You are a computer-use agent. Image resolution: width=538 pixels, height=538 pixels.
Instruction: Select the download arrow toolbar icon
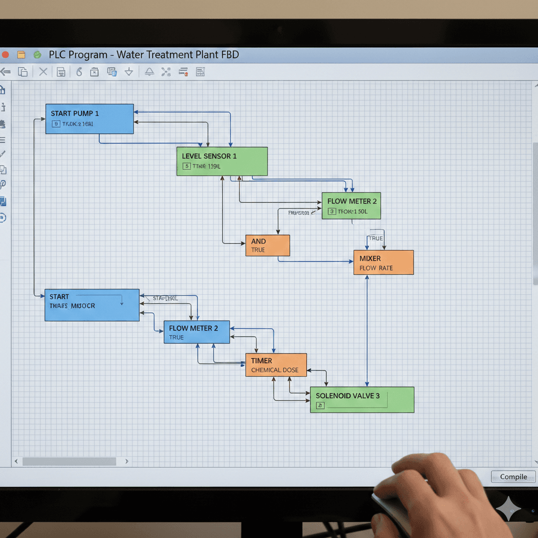(x=129, y=71)
